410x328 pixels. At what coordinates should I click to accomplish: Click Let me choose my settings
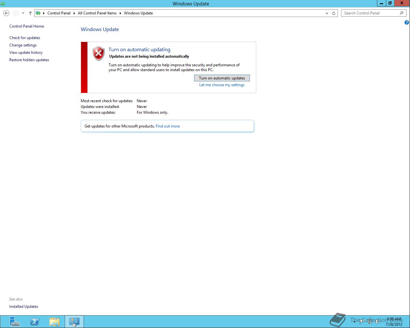(x=222, y=85)
